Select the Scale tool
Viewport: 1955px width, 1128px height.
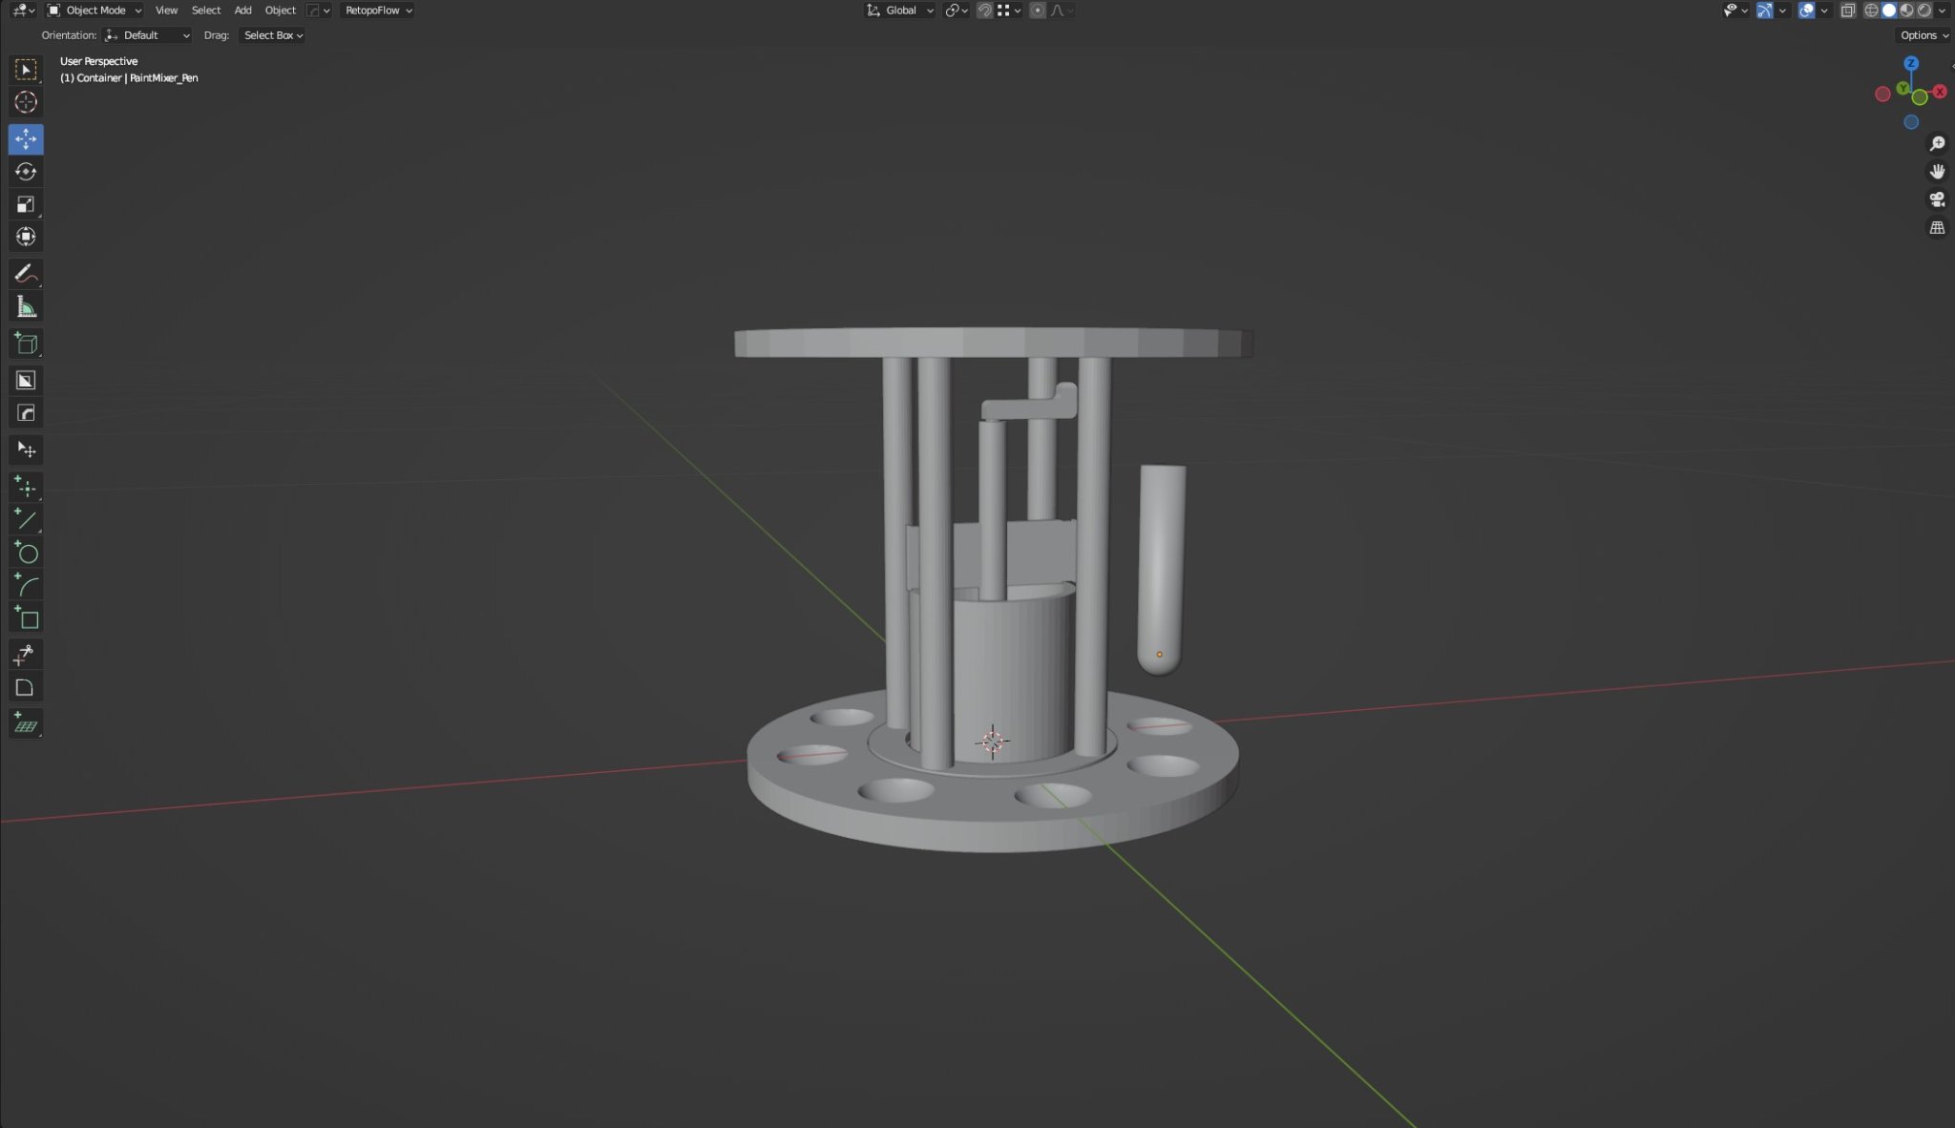tap(26, 204)
